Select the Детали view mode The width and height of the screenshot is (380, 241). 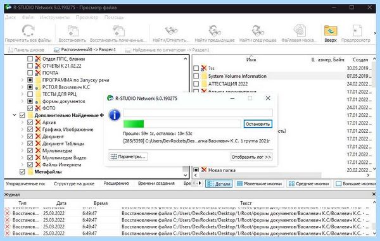219,183
